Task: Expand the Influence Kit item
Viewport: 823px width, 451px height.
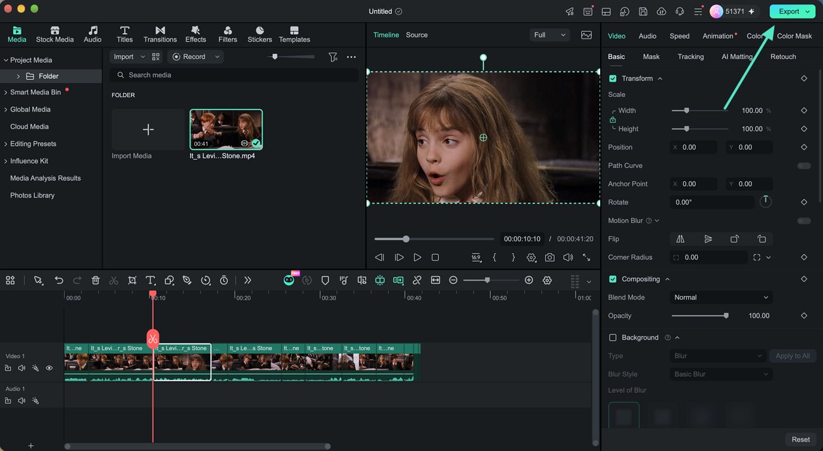Action: coord(6,161)
